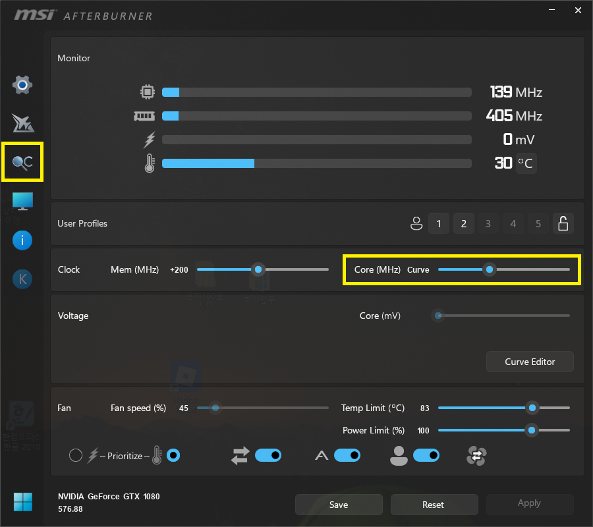Viewport: 593px width, 527px height.
Task: Click the voltage lightning bolt monitor icon
Action: tap(150, 140)
